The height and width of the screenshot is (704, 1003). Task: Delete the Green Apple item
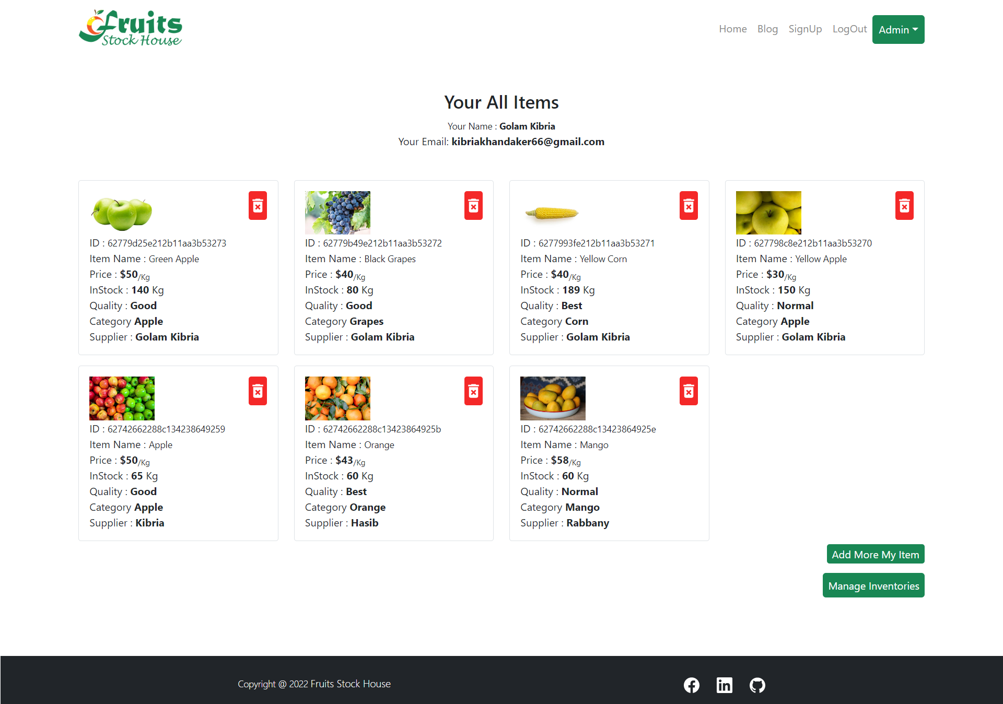click(258, 206)
